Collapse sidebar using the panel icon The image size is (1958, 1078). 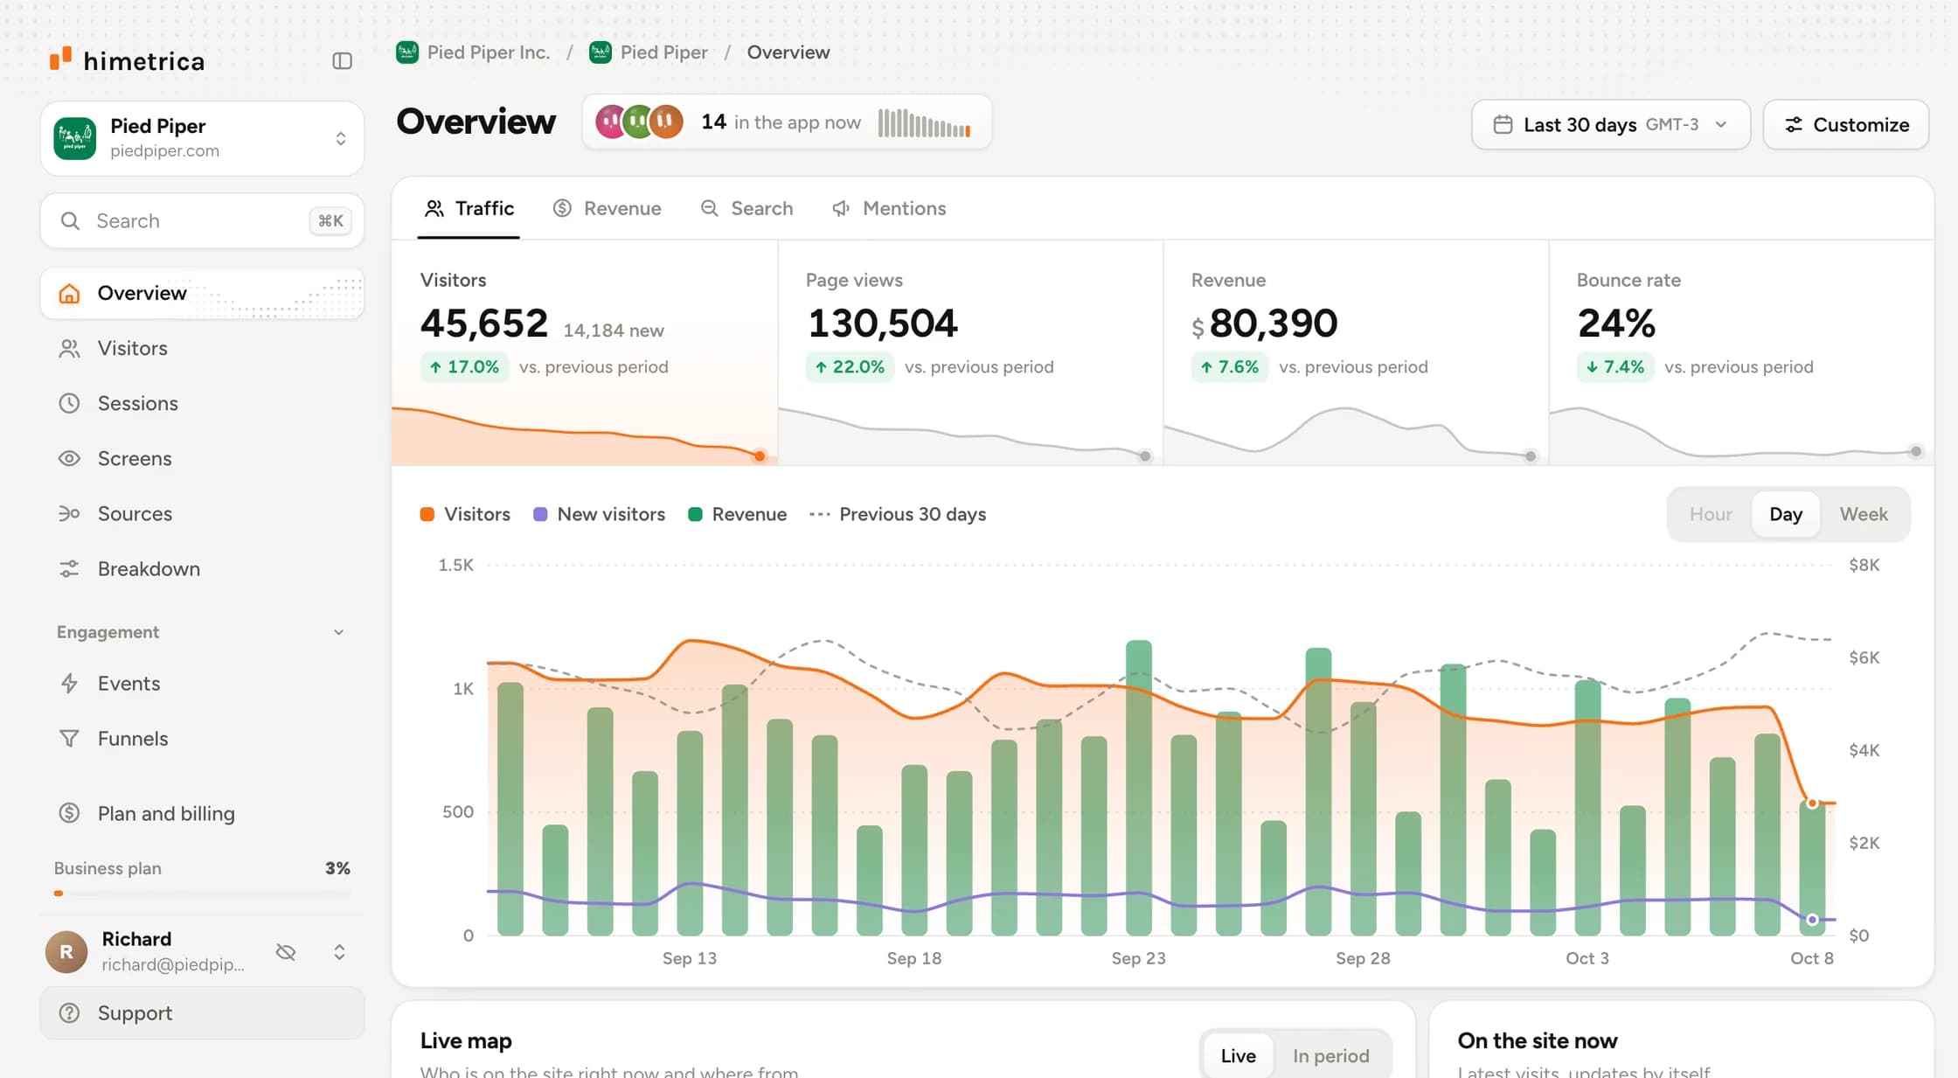coord(342,60)
